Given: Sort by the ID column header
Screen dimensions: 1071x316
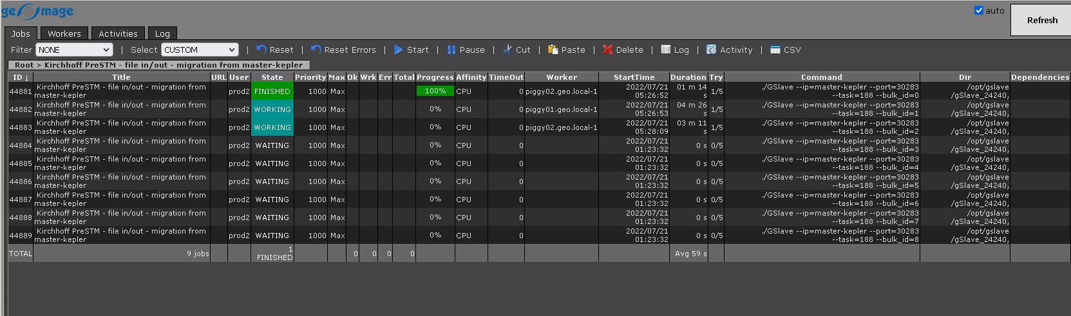Looking at the screenshot, I should pyautogui.click(x=20, y=77).
